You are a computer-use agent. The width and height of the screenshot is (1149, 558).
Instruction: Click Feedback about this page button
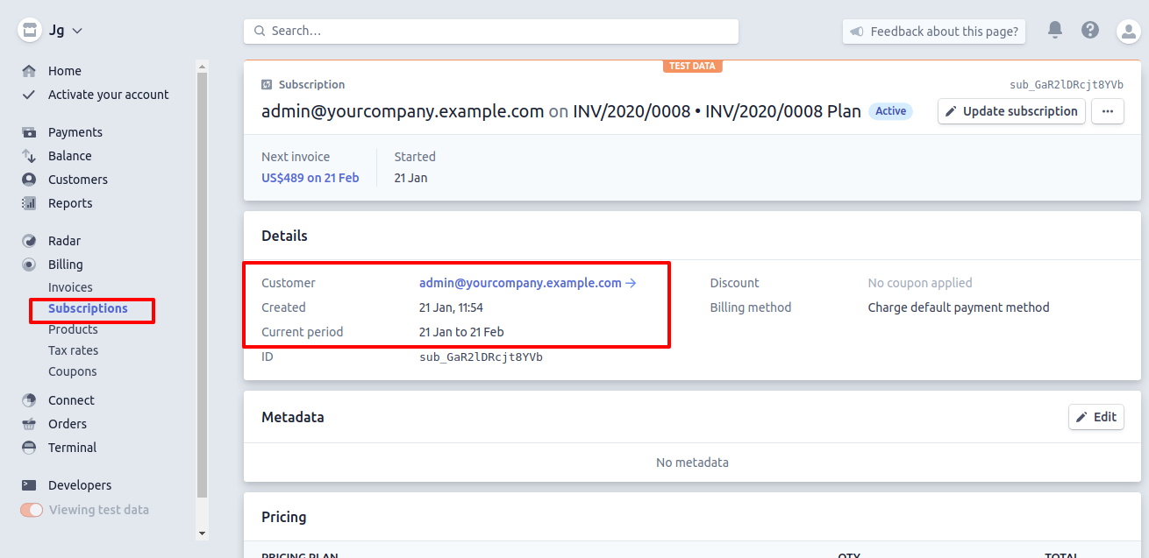(x=934, y=32)
